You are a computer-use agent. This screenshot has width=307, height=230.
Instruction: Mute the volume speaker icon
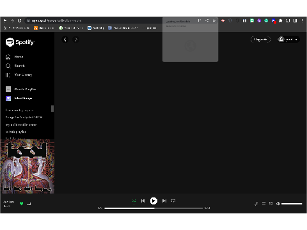tap(278, 204)
